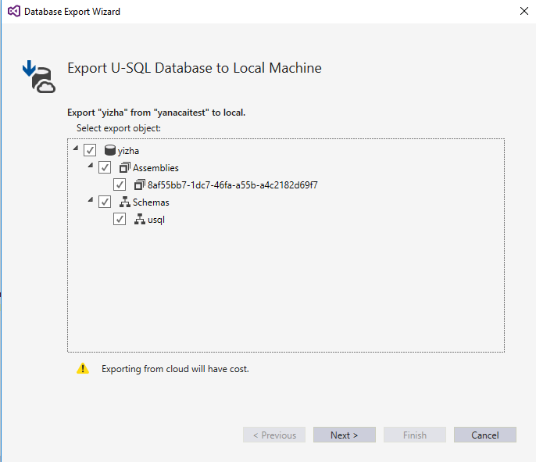Select the 8af55bb7-1dc7-46fa-a55b-a4c2182d69f7 entry
Viewport: 536px width, 462px height.
coord(233,185)
